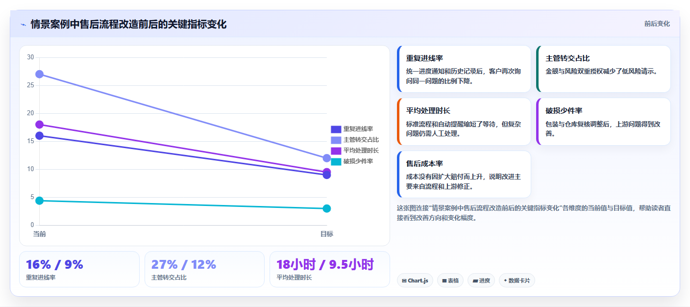Click the 重复进线率 current point at 16
The image size is (690, 307).
[x=40, y=136]
